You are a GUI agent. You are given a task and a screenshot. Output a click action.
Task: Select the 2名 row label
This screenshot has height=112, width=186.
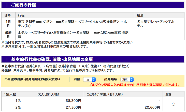tap(18, 107)
